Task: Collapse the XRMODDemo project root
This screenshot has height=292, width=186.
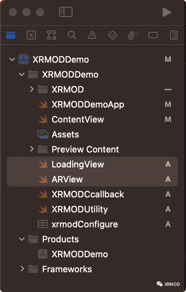Action: coord(12,60)
